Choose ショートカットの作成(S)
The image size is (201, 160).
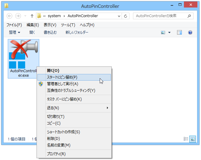(74, 132)
